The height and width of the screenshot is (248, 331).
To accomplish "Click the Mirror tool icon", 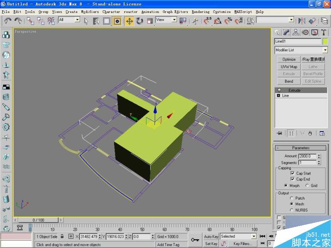I will click(302, 21).
